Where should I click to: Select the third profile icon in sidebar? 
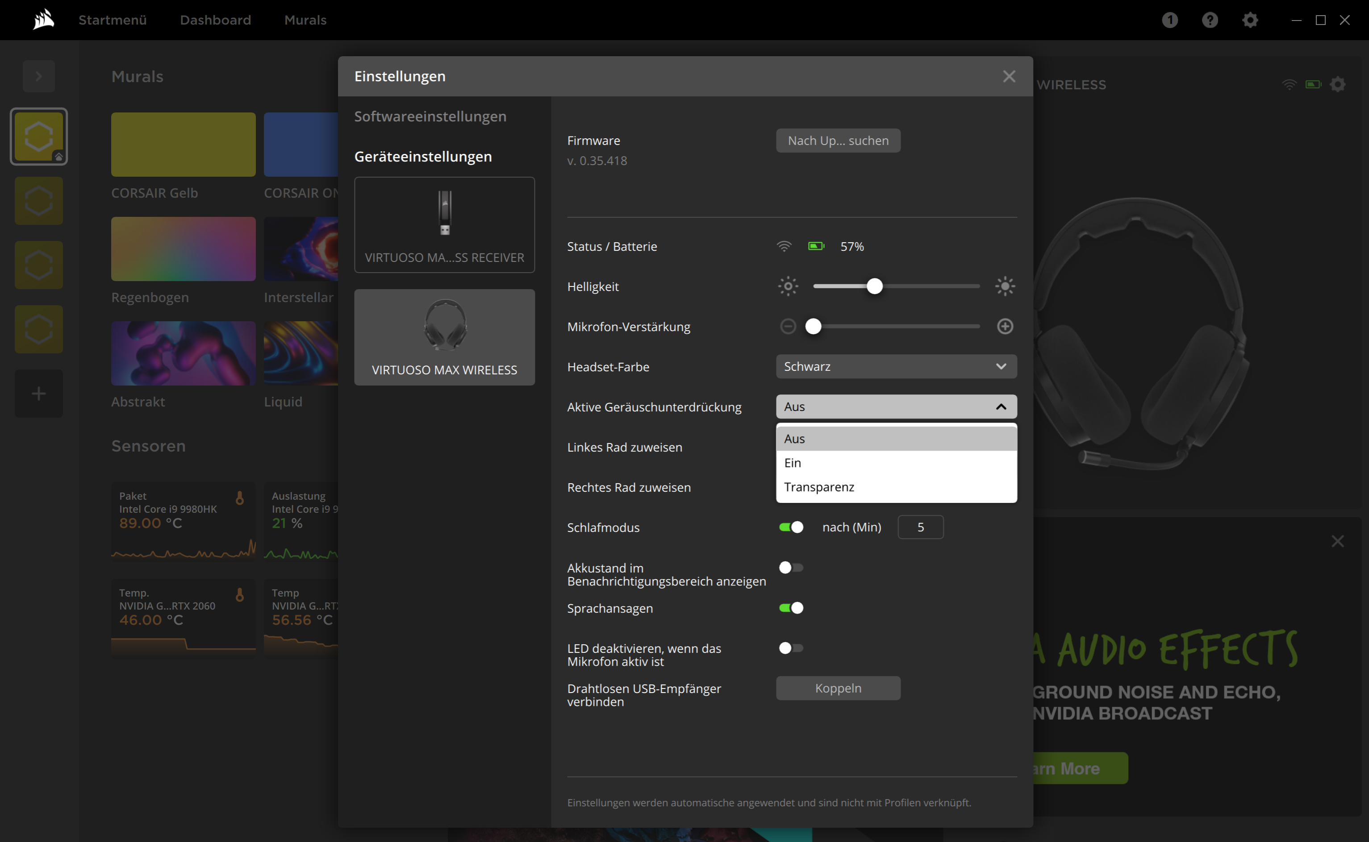coord(38,265)
